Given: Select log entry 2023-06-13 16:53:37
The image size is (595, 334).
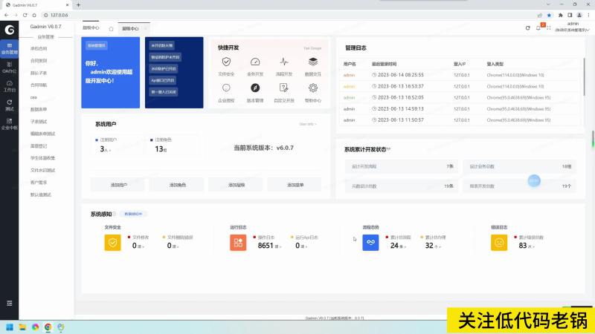Looking at the screenshot, I should (x=459, y=86).
